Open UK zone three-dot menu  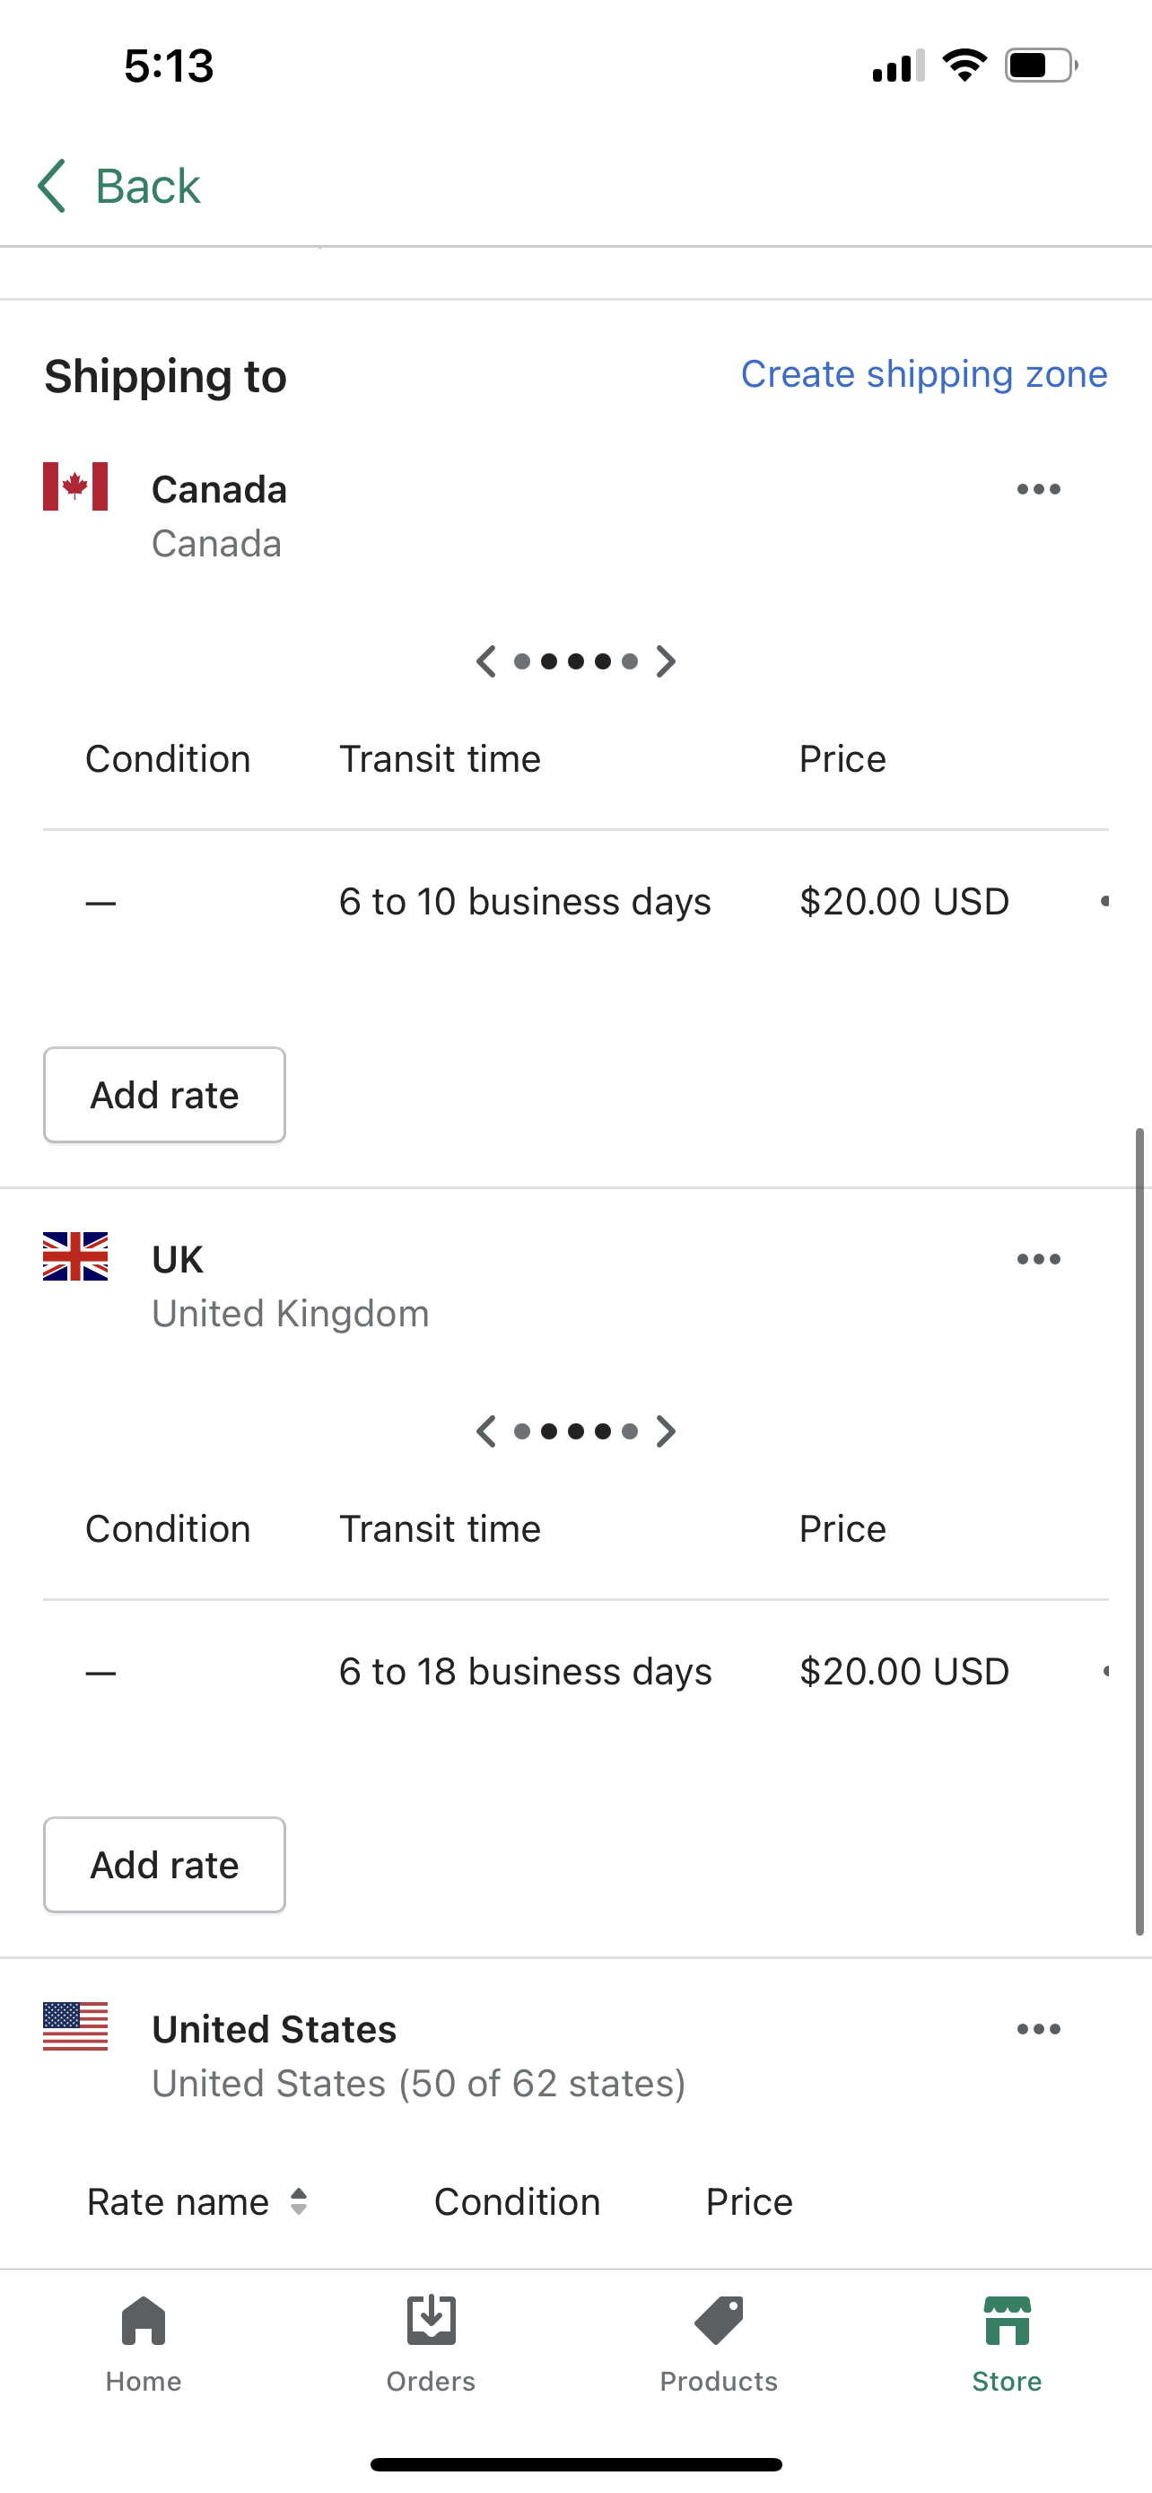tap(1038, 1259)
